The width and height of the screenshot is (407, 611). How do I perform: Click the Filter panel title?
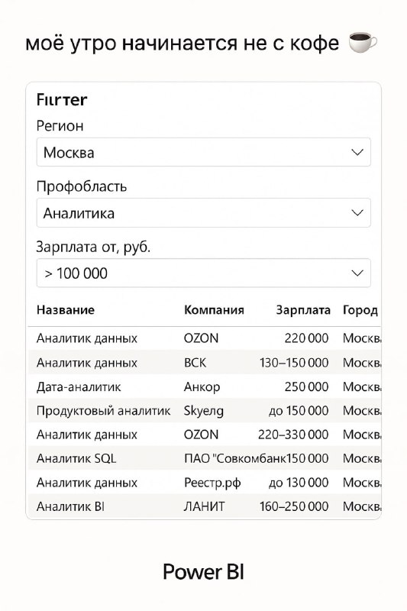pyautogui.click(x=62, y=100)
